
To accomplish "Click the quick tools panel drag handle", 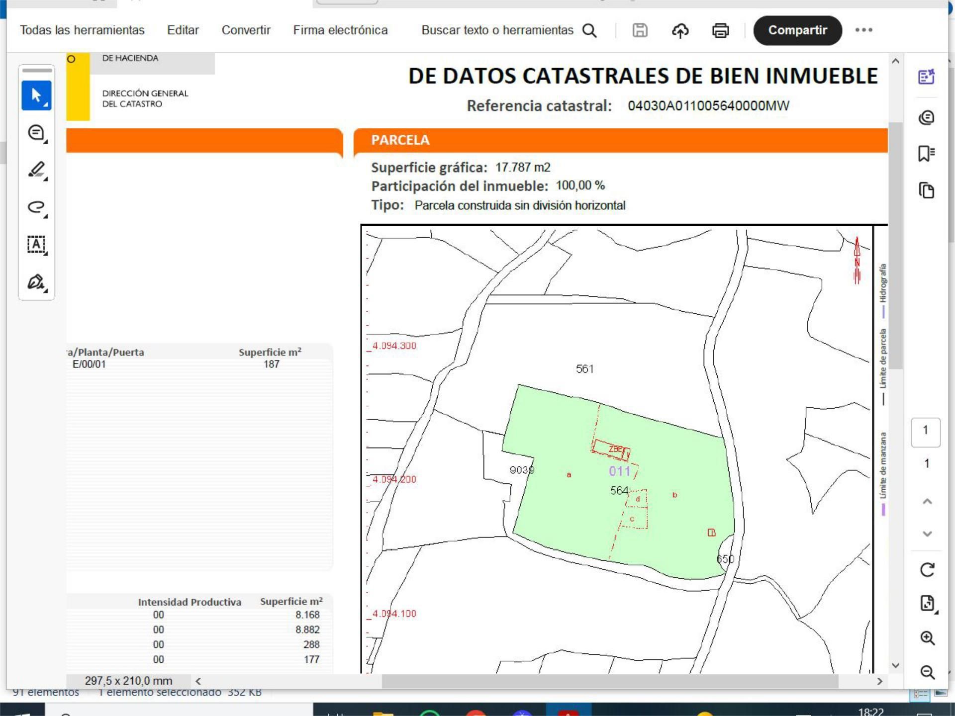I will 37,71.
